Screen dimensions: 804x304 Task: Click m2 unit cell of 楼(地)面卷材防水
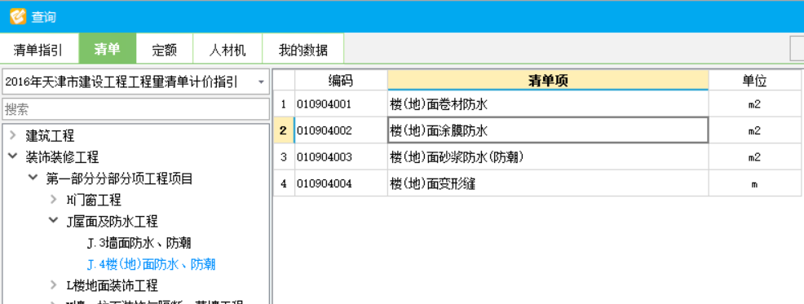(755, 104)
